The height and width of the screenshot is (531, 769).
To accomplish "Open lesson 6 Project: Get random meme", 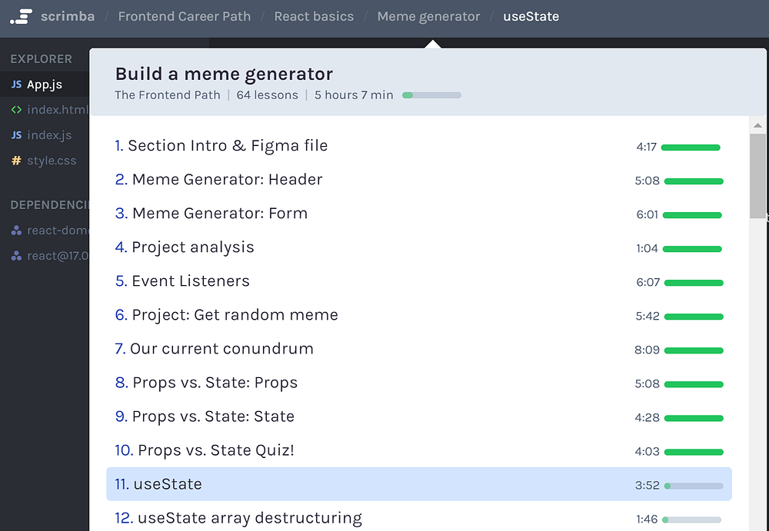I will 235,315.
